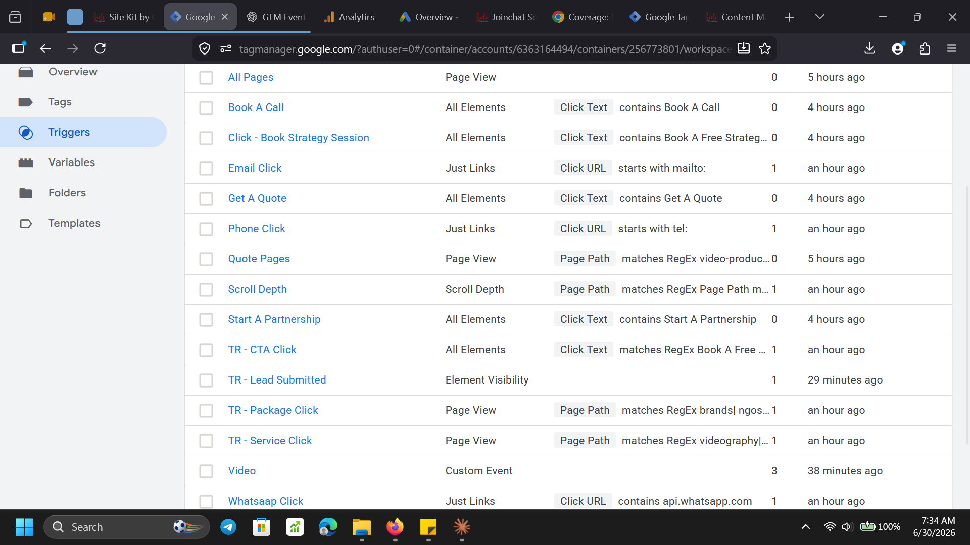Open a new browser tab
The width and height of the screenshot is (970, 545).
coord(789,17)
